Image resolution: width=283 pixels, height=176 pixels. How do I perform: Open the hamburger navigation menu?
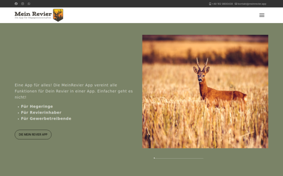(262, 15)
